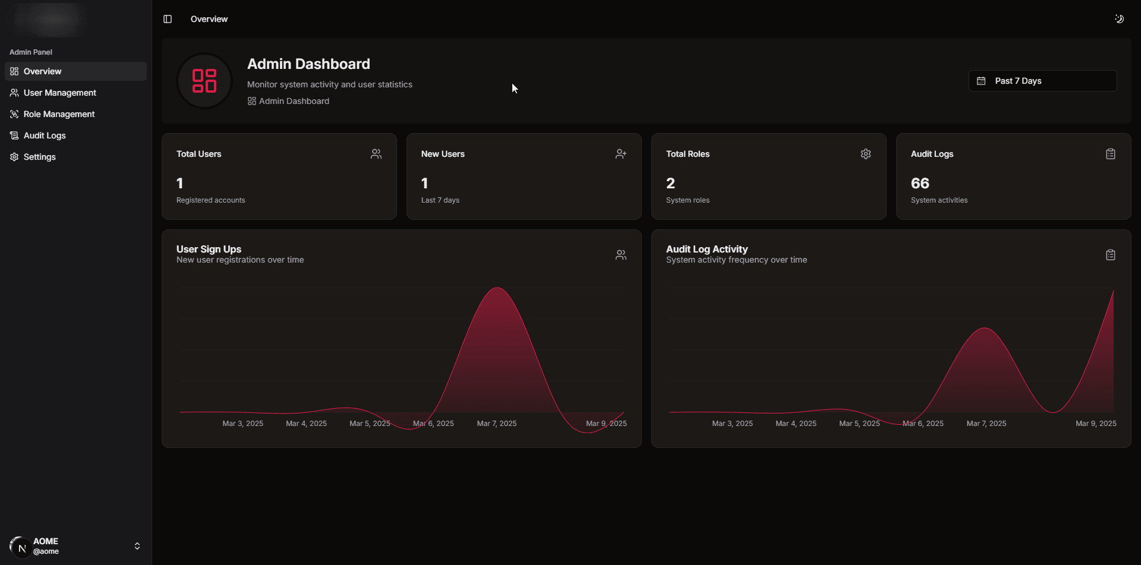Screen dimensions: 1141x565
Task: Open Role Management from the sidebar
Action: [x=59, y=114]
